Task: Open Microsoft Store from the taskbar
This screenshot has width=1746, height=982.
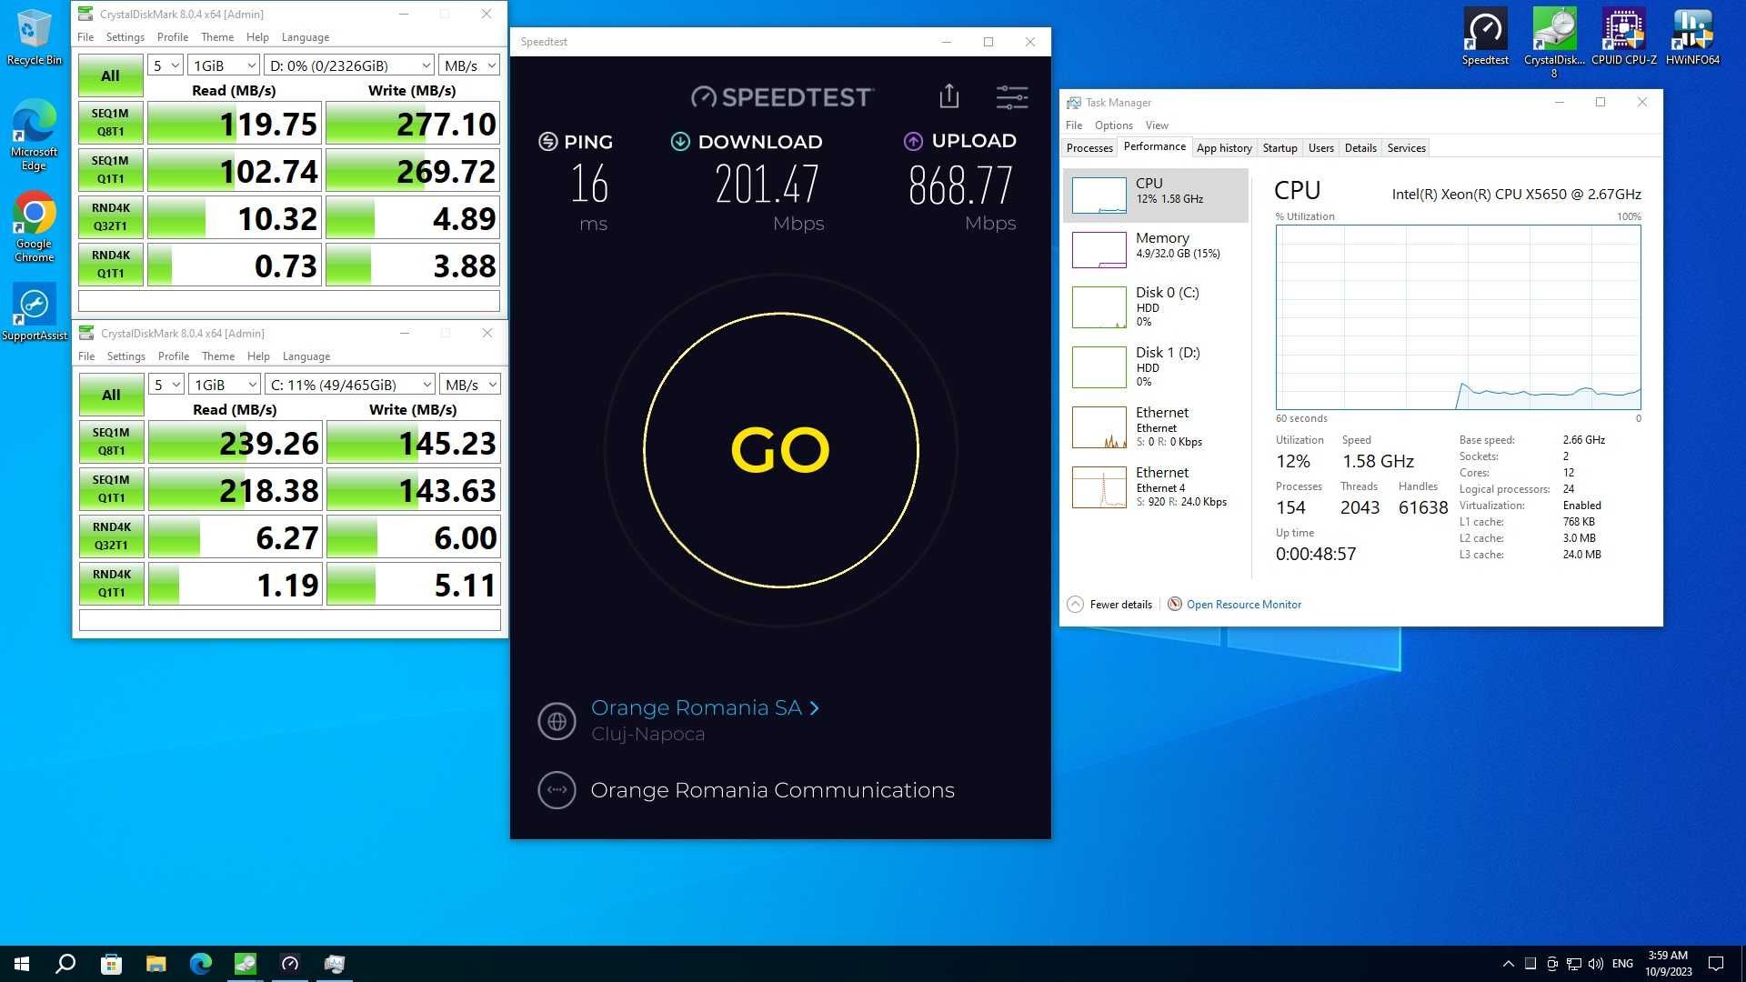Action: click(111, 964)
